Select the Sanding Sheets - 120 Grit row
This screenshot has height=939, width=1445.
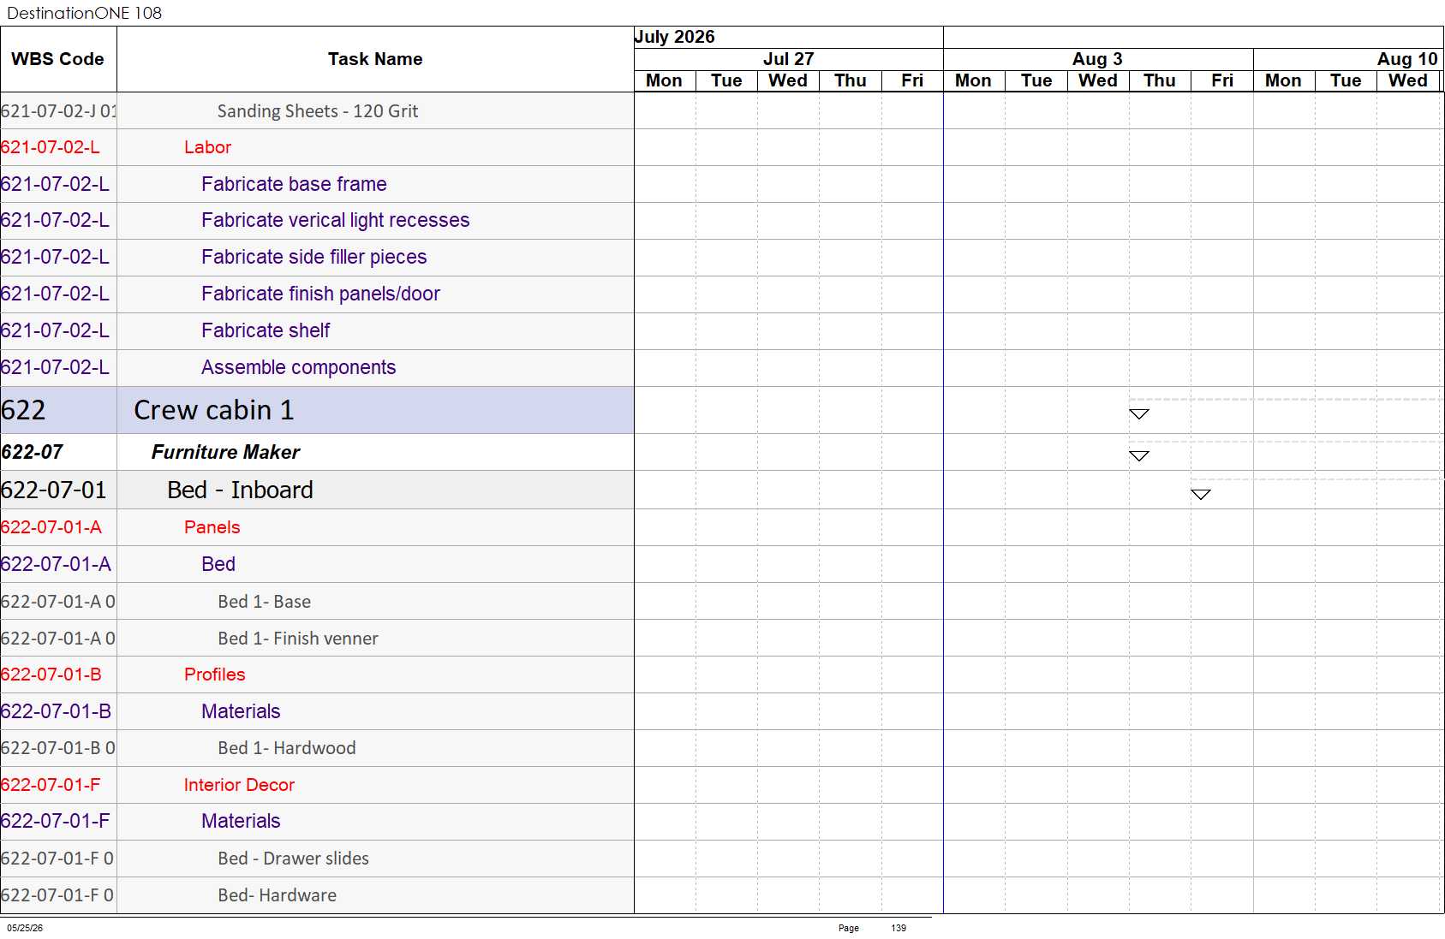coord(317,111)
